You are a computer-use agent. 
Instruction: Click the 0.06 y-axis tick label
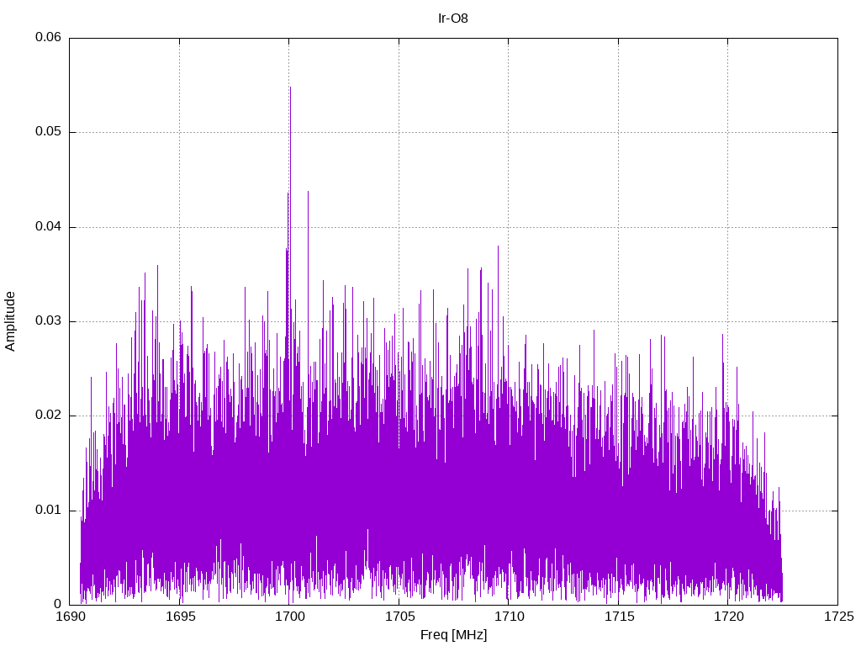[x=48, y=37]
